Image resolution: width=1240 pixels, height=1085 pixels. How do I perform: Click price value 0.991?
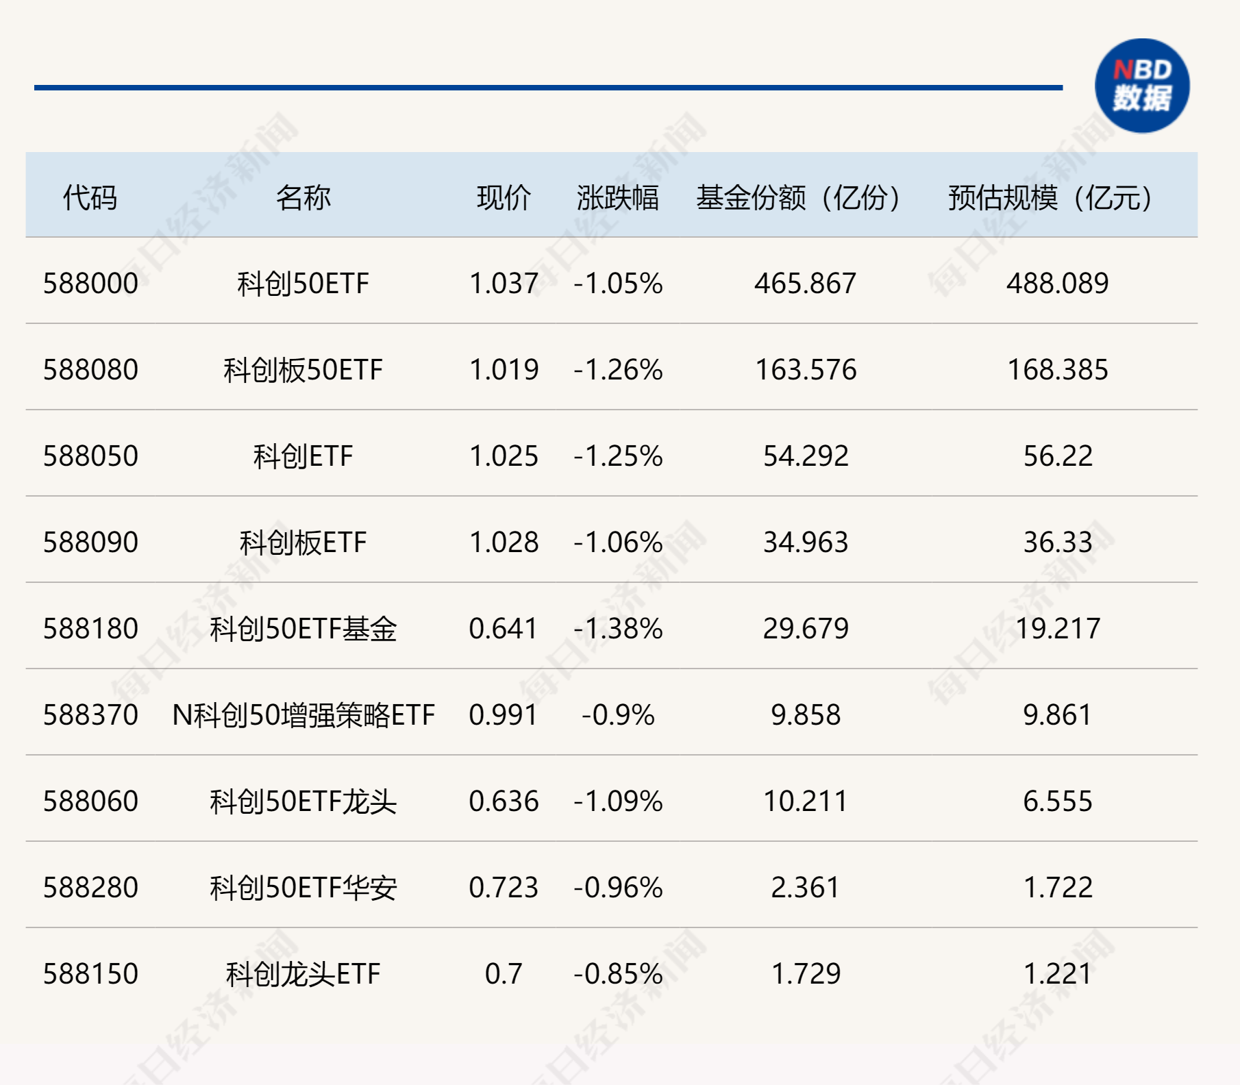coord(504,715)
